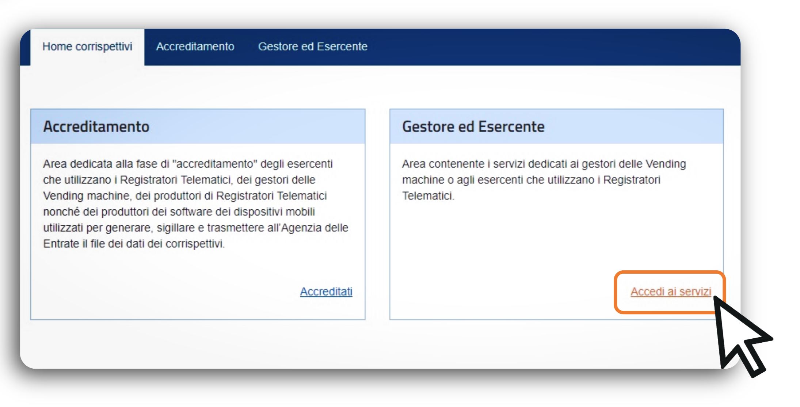Follow the Accreditati link
This screenshot has height=407, width=800.
pyautogui.click(x=326, y=292)
